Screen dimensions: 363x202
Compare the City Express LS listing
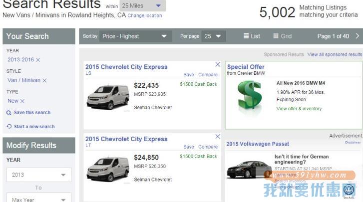[208, 75]
